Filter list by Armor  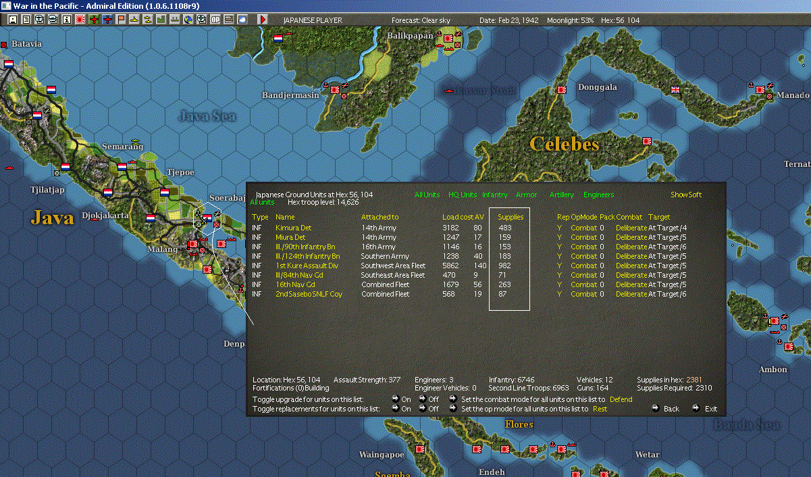tap(527, 195)
